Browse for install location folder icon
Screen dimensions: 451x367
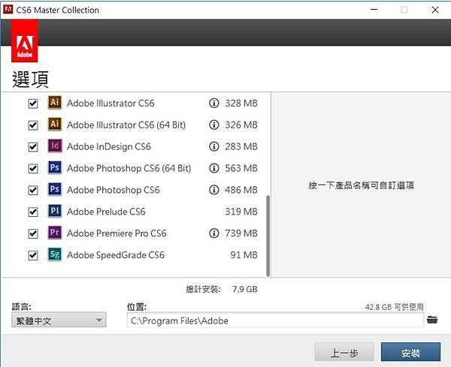coord(432,319)
